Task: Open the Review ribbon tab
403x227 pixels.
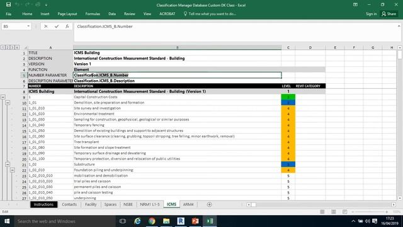Action: [x=129, y=14]
